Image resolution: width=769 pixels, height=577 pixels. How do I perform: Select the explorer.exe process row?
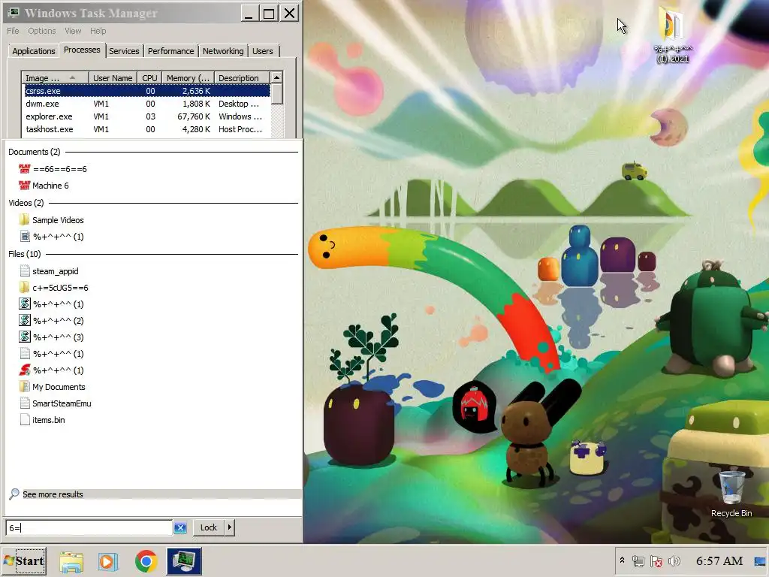tap(146, 116)
